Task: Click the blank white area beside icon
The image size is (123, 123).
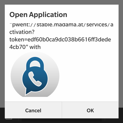Action: coord(89,75)
